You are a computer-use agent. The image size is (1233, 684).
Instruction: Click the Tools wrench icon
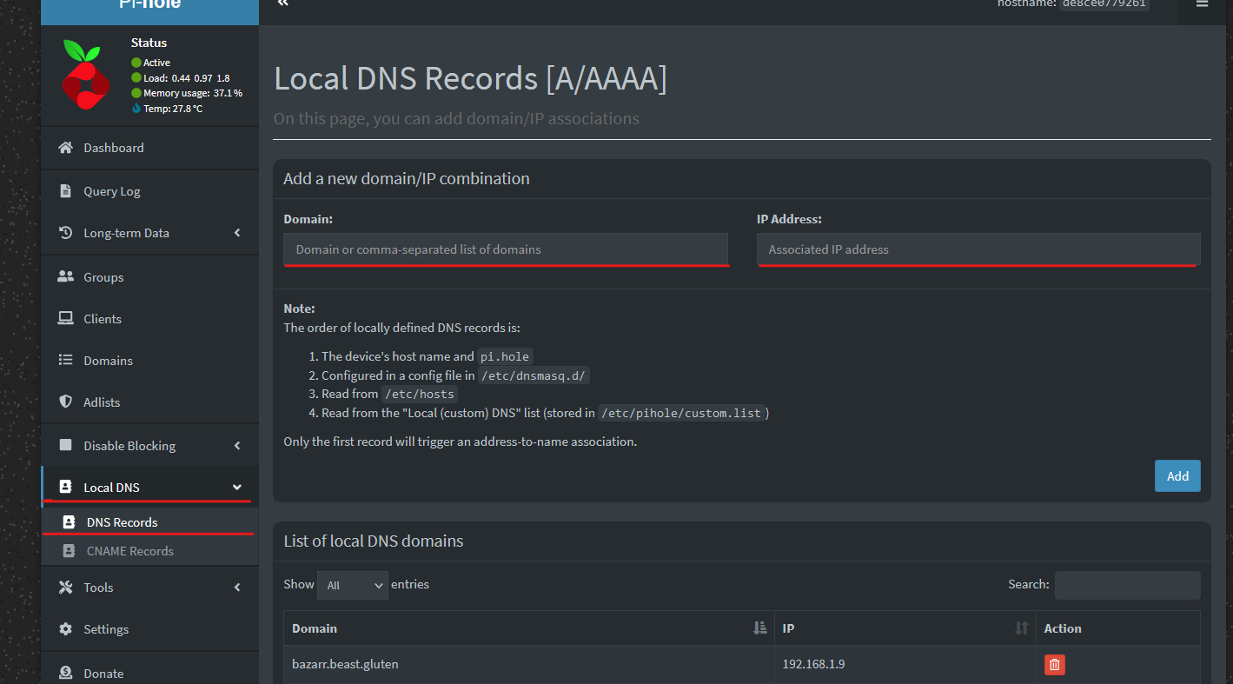pos(65,587)
